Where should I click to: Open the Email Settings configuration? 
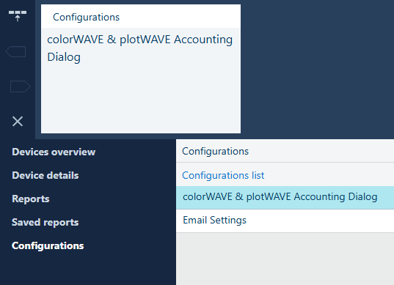(285, 221)
